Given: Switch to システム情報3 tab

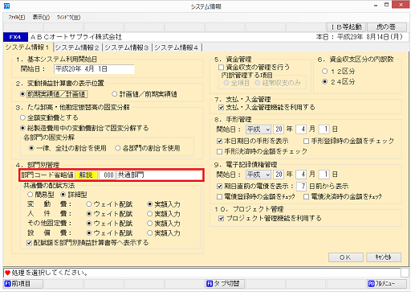Looking at the screenshot, I should [x=127, y=47].
